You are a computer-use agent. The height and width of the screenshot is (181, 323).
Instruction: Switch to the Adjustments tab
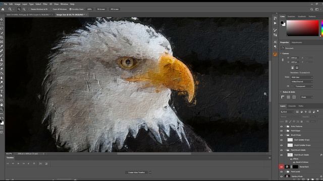pos(297,42)
